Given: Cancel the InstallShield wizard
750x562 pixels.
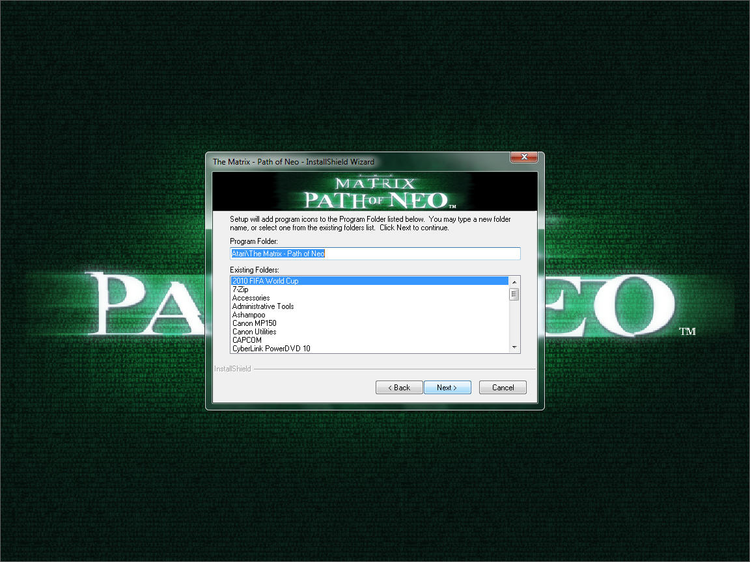Looking at the screenshot, I should click(x=503, y=387).
